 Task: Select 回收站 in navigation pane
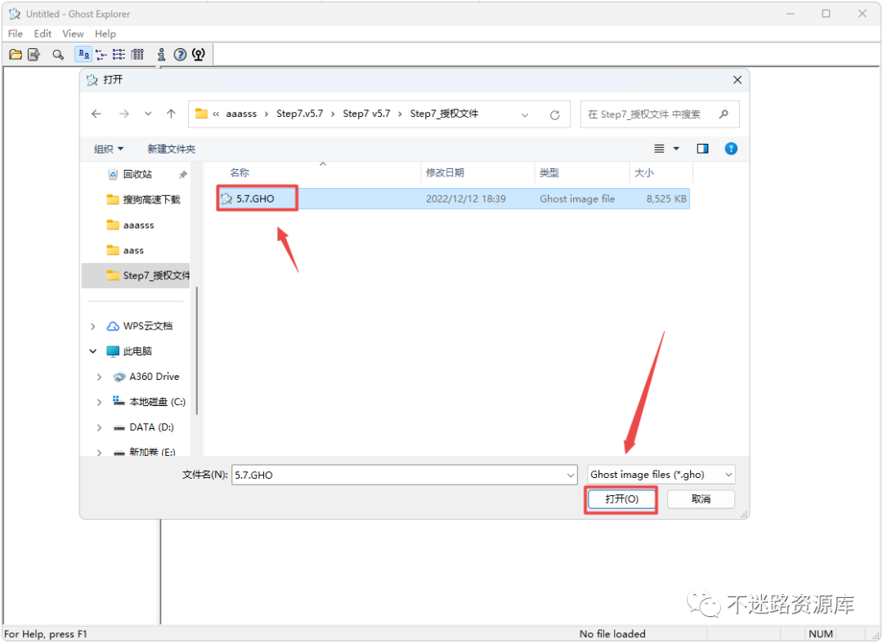coord(137,174)
